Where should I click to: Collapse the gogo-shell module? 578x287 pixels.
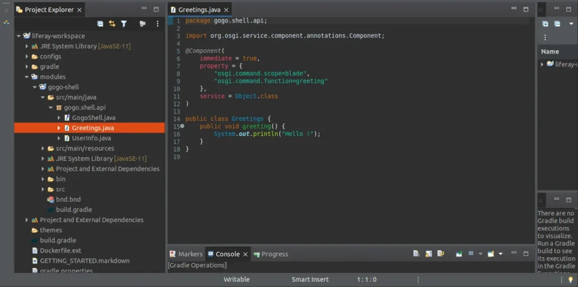pos(34,87)
